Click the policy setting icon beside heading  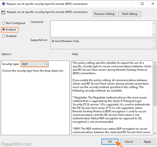pos(3,12)
